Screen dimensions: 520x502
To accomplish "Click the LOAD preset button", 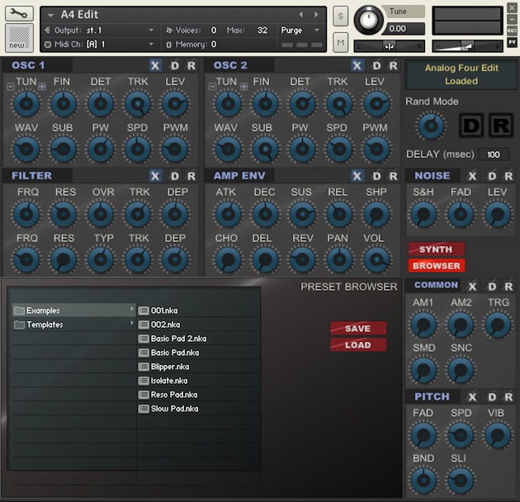I will point(358,345).
